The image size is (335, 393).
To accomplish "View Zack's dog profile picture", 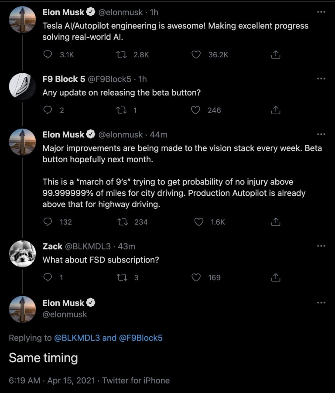I will coord(22,254).
